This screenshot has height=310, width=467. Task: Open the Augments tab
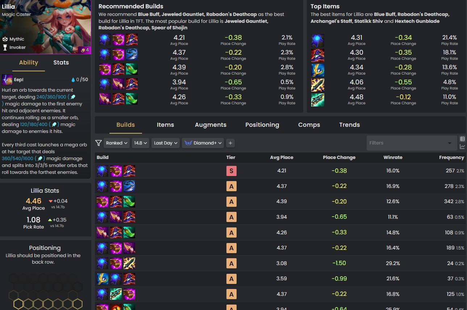(x=210, y=125)
